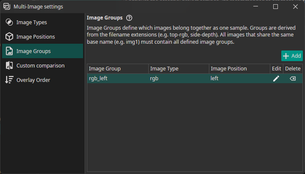Click the Custom comparison split icon
Screen dimensions: 305x174
tap(9, 65)
